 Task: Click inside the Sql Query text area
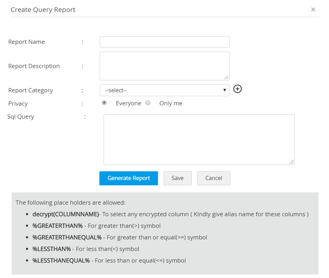pyautogui.click(x=199, y=139)
